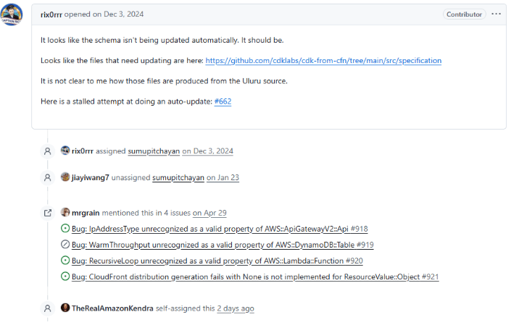The image size is (511, 325).
Task: Click the open issue icon beside #921
Action: click(x=65, y=277)
